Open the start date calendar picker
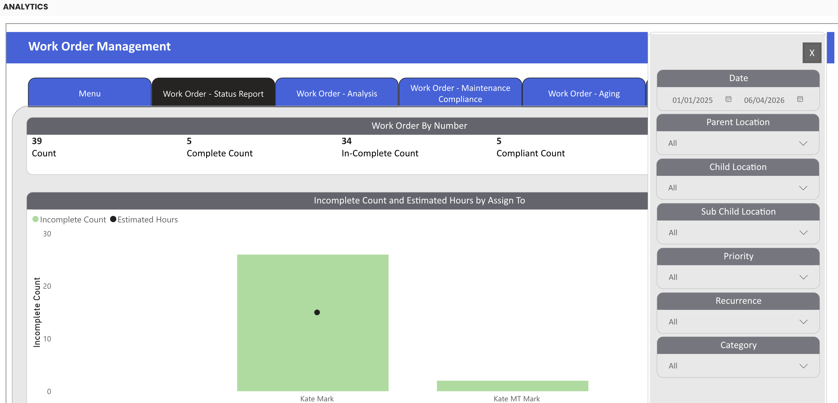838x403 pixels. [x=728, y=99]
